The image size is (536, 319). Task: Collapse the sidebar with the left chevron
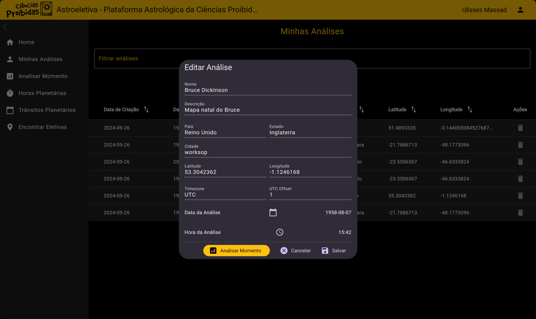[x=5, y=26]
